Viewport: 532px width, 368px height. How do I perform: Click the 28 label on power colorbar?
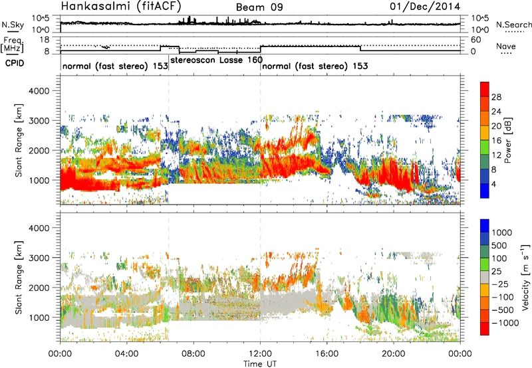(496, 97)
